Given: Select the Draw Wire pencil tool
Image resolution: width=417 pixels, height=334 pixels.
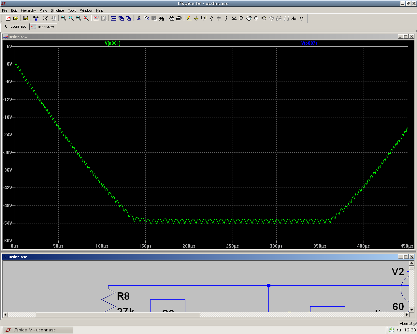Looking at the screenshot, I should point(189,18).
